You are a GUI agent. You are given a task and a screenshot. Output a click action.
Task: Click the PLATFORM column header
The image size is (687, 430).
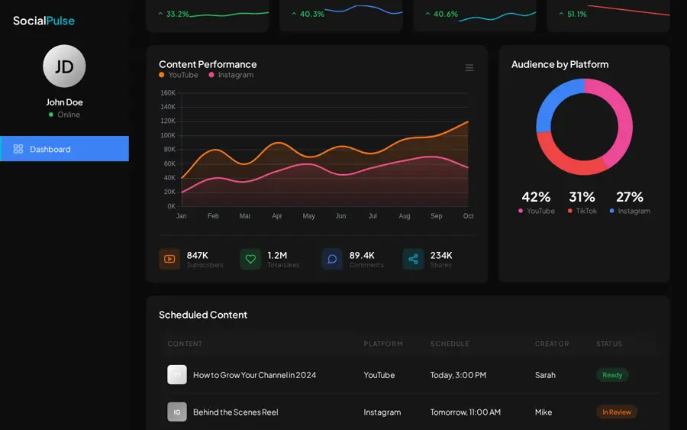pyautogui.click(x=383, y=344)
